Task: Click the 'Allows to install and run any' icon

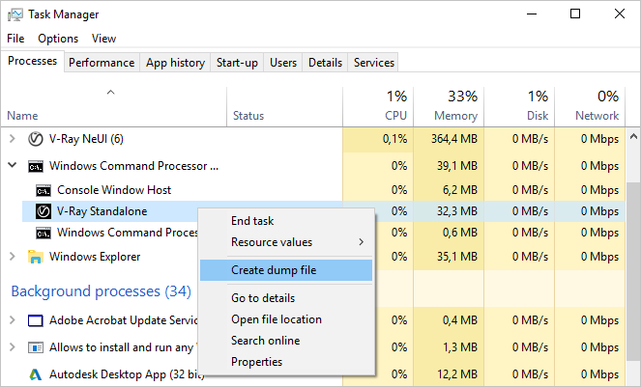Action: coord(36,347)
